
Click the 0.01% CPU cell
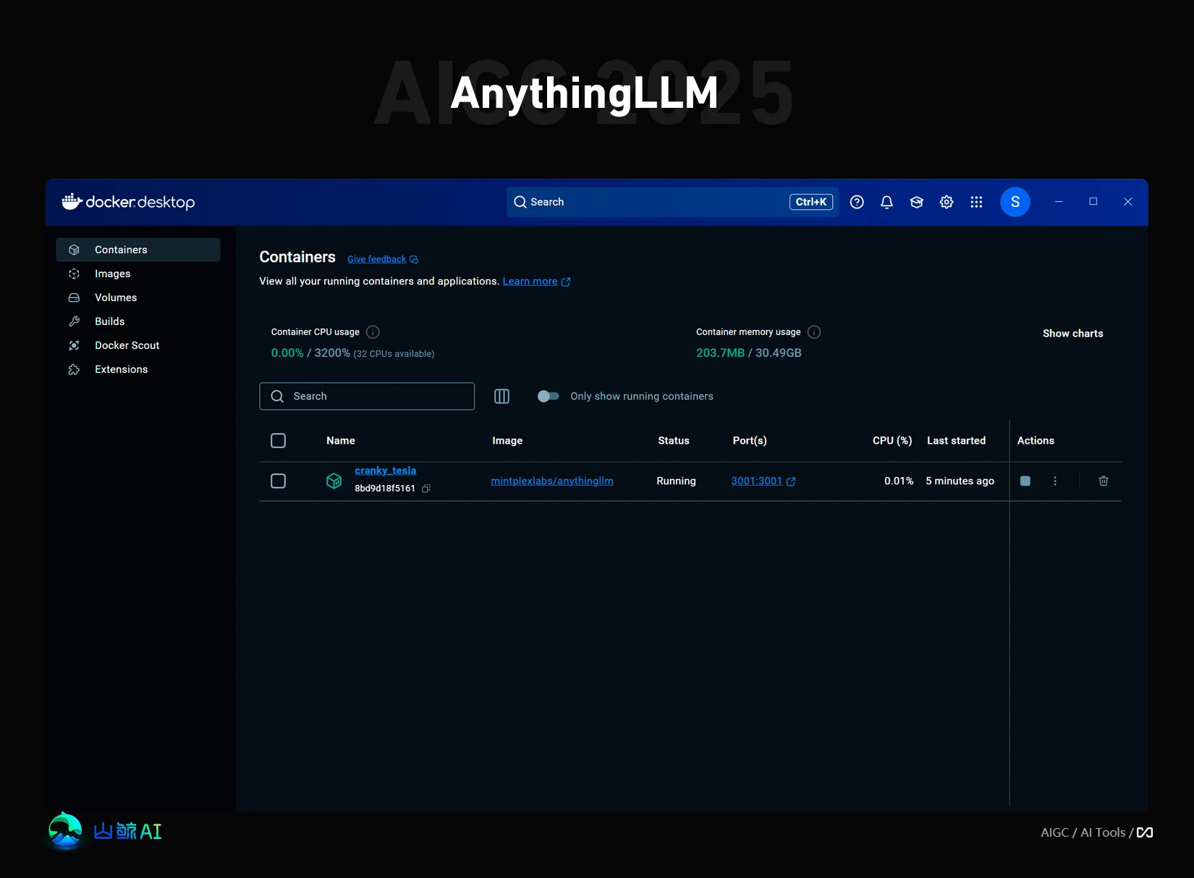tap(899, 481)
